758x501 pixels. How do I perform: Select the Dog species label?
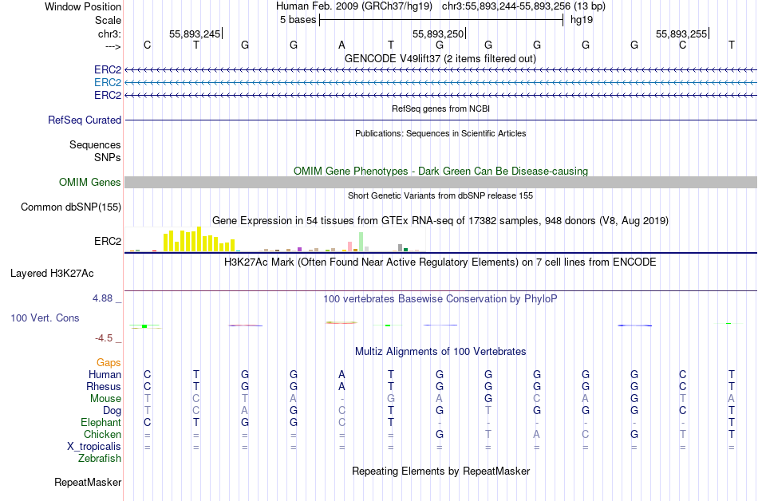click(112, 411)
